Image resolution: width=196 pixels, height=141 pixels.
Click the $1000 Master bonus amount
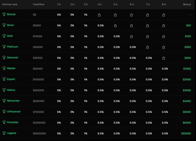pyautogui.click(x=187, y=69)
